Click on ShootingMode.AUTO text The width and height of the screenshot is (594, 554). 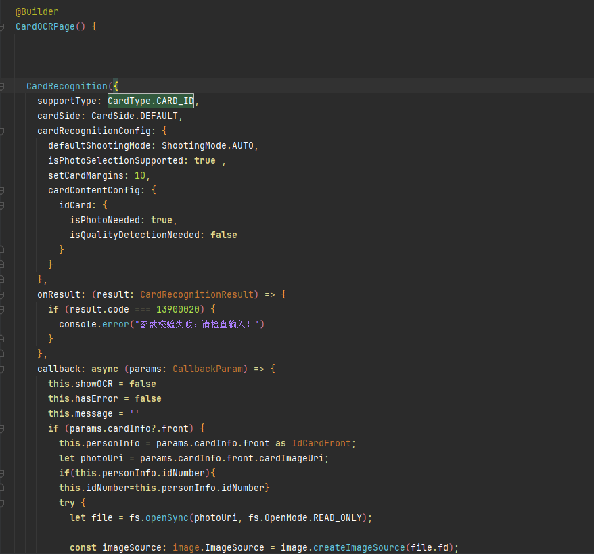click(209, 146)
